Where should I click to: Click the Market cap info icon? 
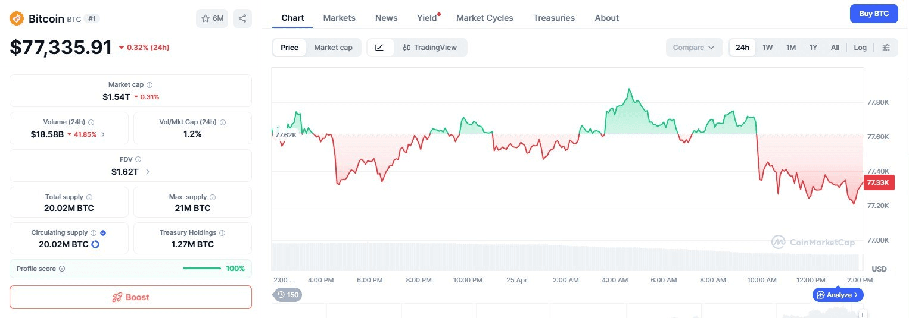(150, 85)
